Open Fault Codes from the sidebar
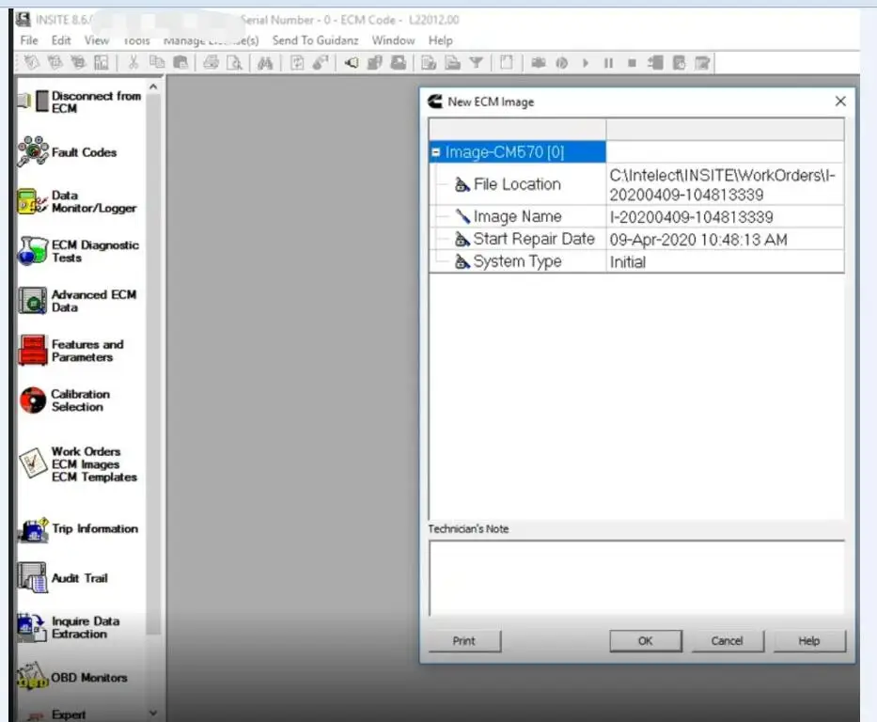 click(x=67, y=152)
